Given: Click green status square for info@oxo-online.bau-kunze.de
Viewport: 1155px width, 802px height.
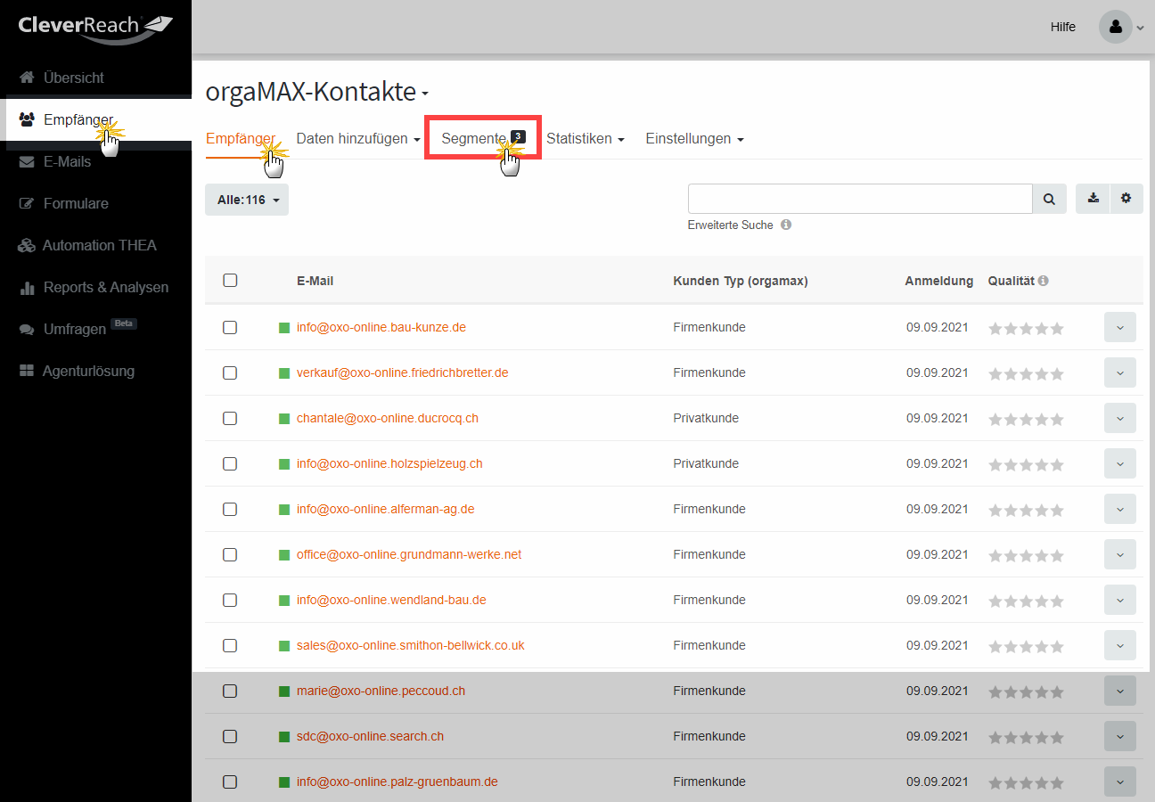Looking at the screenshot, I should (x=284, y=328).
